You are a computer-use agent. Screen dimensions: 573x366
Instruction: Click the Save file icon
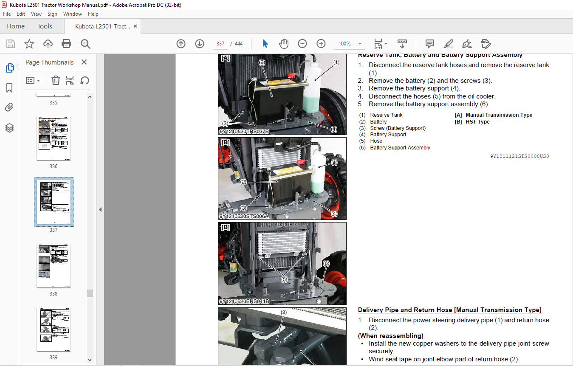point(11,44)
